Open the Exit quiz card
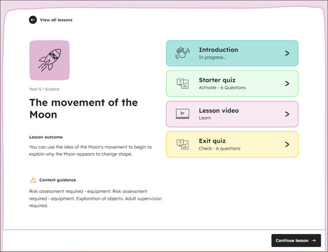328x252 pixels. tap(232, 145)
